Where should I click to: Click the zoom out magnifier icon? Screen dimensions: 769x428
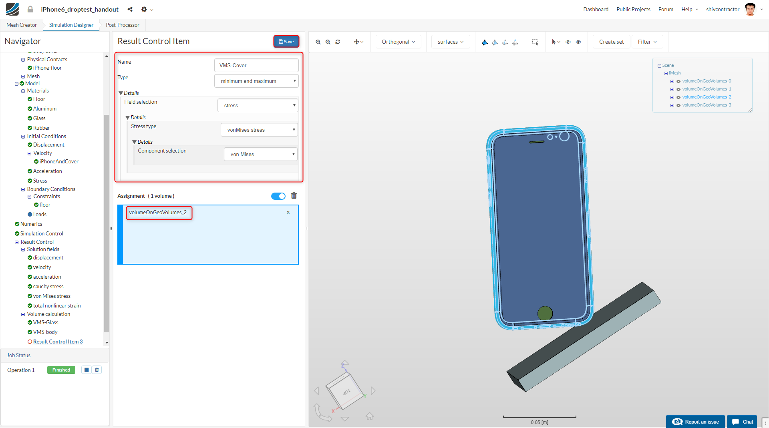pos(328,42)
